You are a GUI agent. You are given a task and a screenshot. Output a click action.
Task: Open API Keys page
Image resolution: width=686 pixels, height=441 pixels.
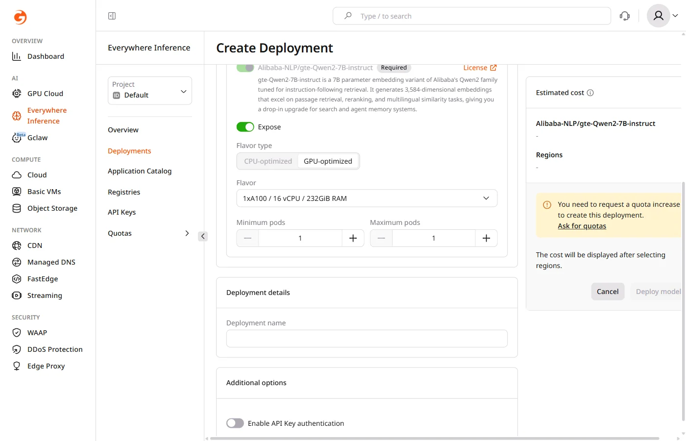click(x=122, y=212)
